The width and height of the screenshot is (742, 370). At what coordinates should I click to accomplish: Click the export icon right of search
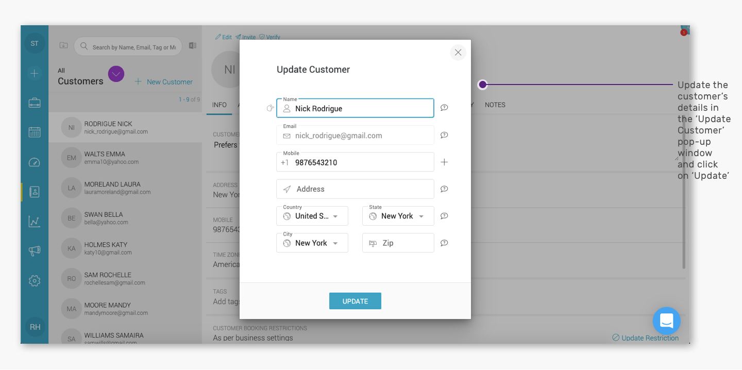(193, 45)
